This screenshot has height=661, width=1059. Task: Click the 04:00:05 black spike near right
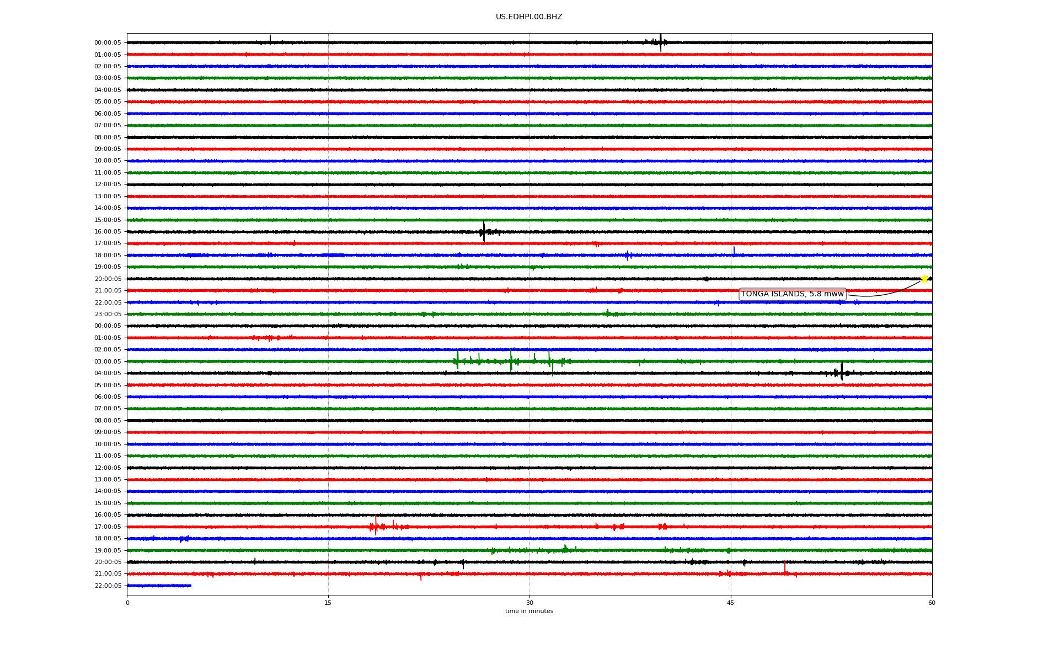coord(842,372)
